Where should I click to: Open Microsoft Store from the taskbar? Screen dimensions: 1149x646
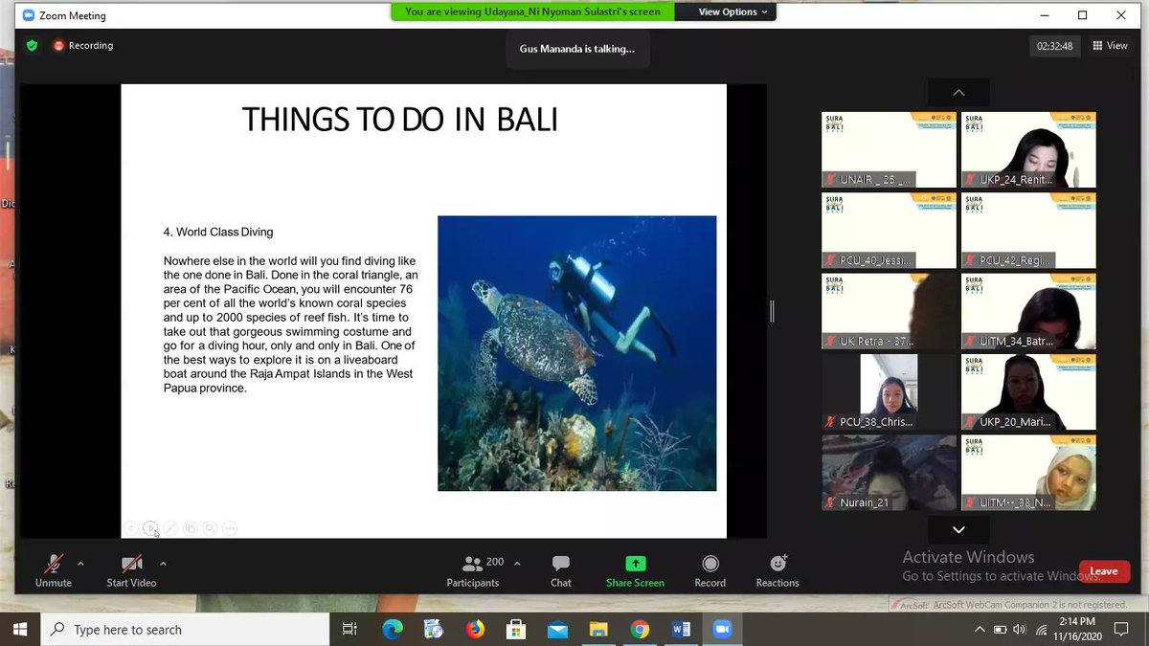(516, 629)
